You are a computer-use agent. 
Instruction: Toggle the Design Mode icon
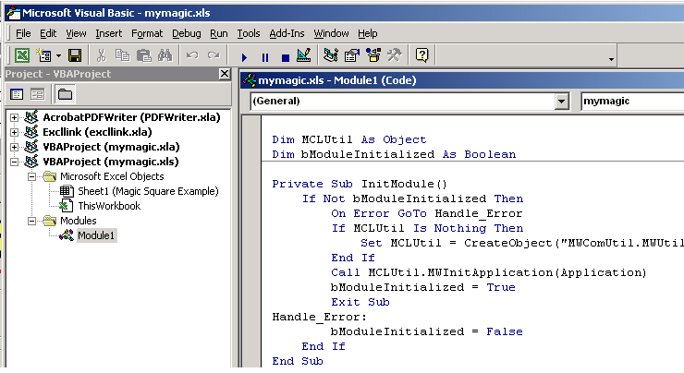click(304, 55)
